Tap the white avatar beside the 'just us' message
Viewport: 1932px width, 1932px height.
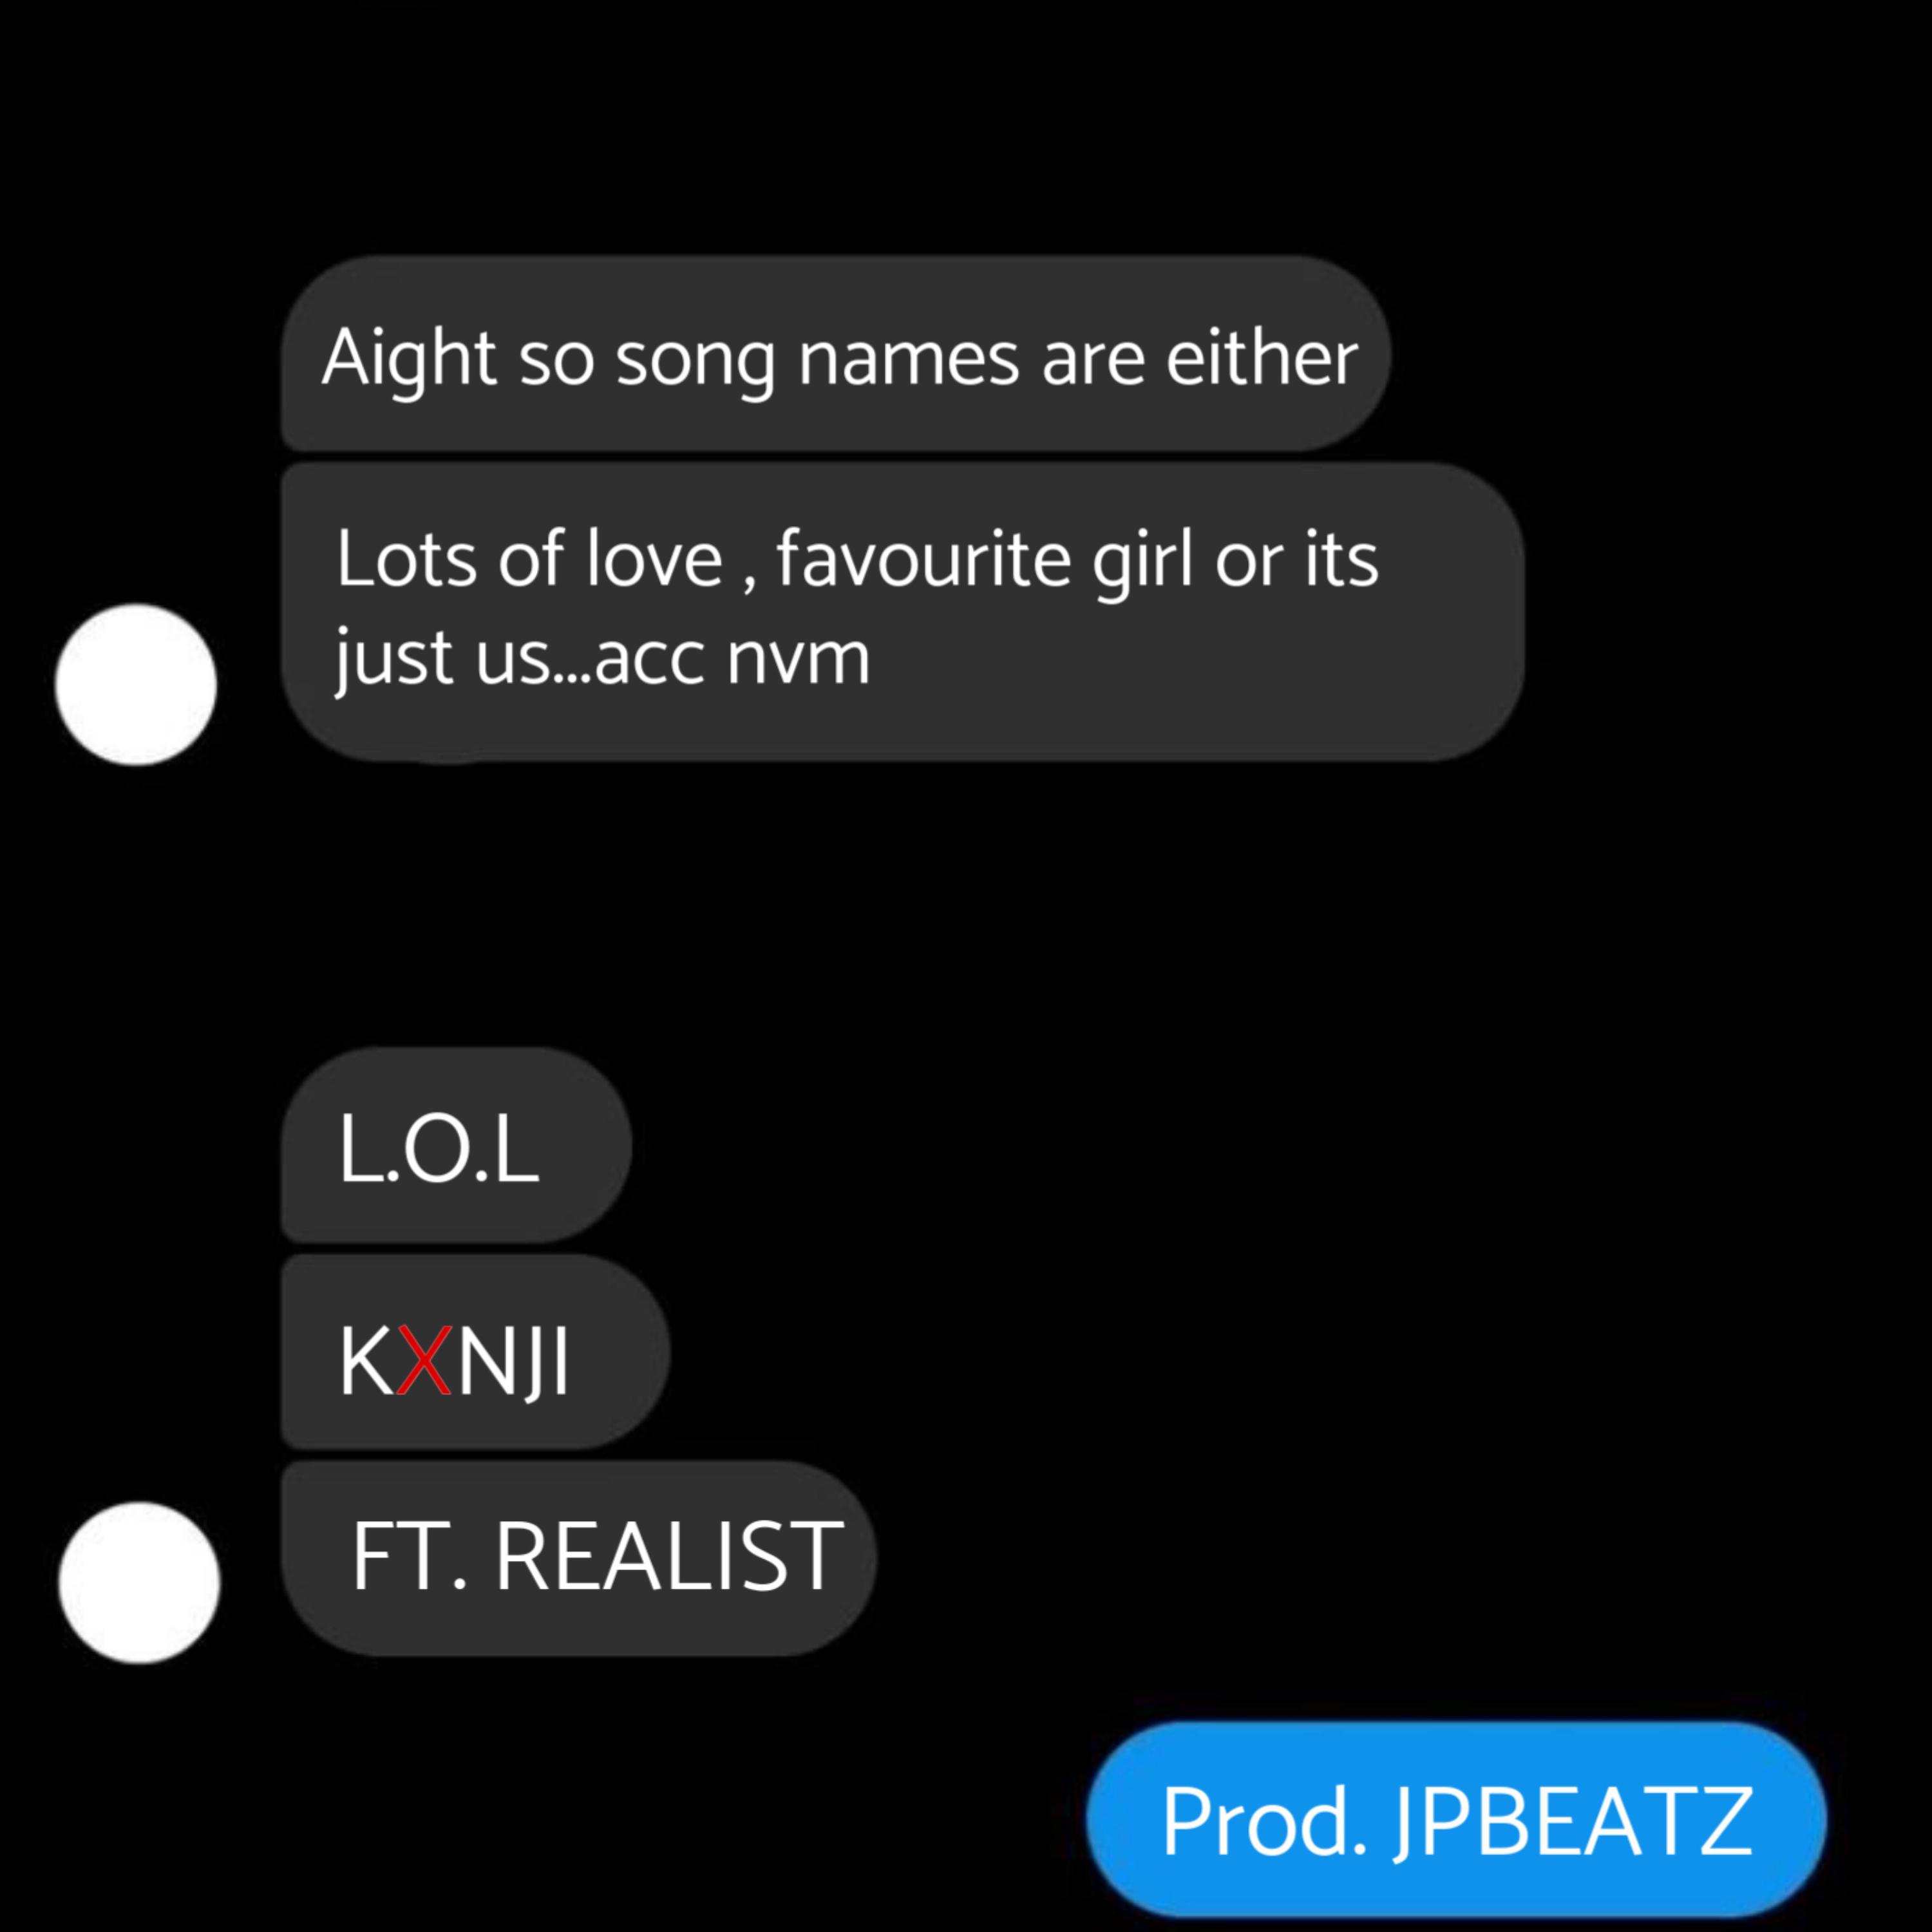(x=136, y=685)
